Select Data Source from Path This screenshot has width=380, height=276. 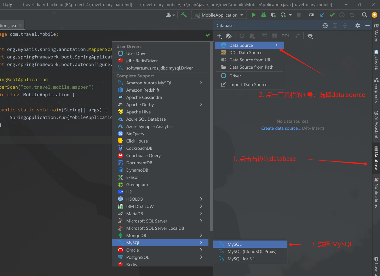pos(249,67)
